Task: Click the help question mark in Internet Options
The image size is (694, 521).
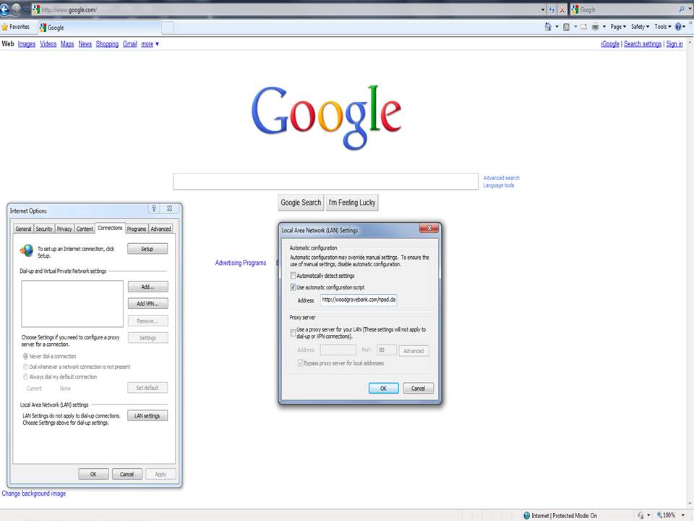Action: pos(154,208)
